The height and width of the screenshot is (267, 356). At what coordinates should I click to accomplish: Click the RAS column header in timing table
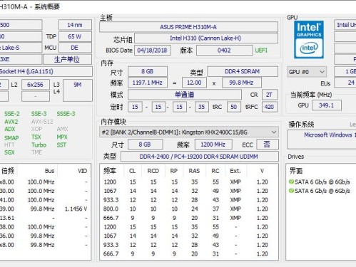194,171
